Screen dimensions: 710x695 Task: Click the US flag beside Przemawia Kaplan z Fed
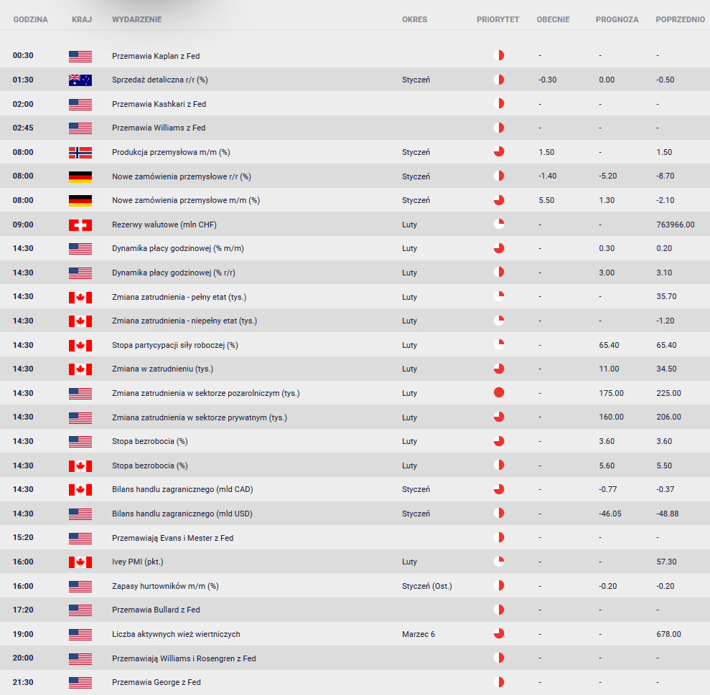pos(80,56)
